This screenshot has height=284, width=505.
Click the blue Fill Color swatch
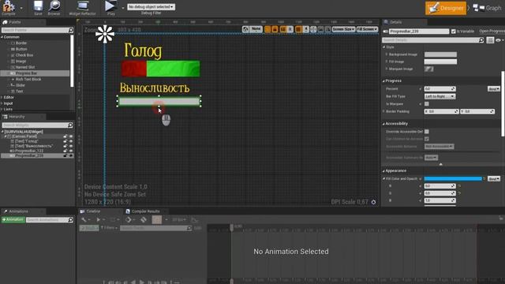click(x=453, y=179)
